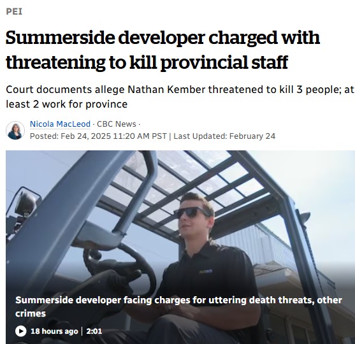Click the 2:01 video duration indicator
The width and height of the screenshot is (355, 344).
tap(94, 331)
